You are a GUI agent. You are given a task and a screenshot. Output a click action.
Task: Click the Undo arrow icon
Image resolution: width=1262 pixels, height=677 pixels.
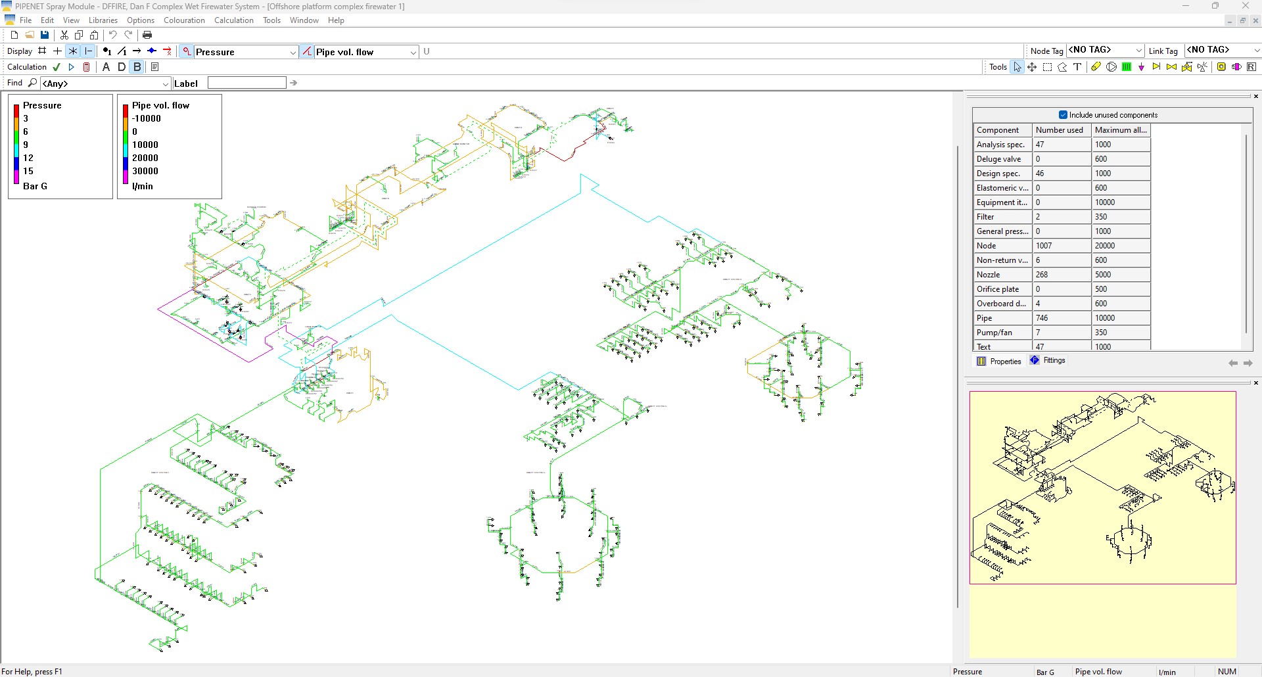[113, 35]
